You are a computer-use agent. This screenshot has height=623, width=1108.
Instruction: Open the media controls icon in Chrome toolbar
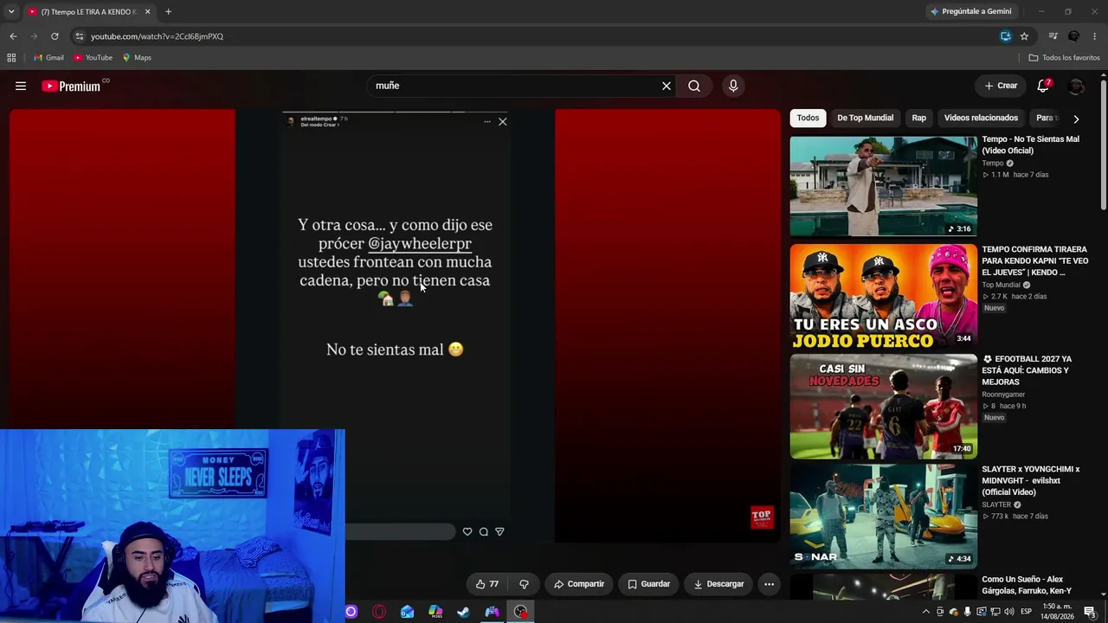1053,36
